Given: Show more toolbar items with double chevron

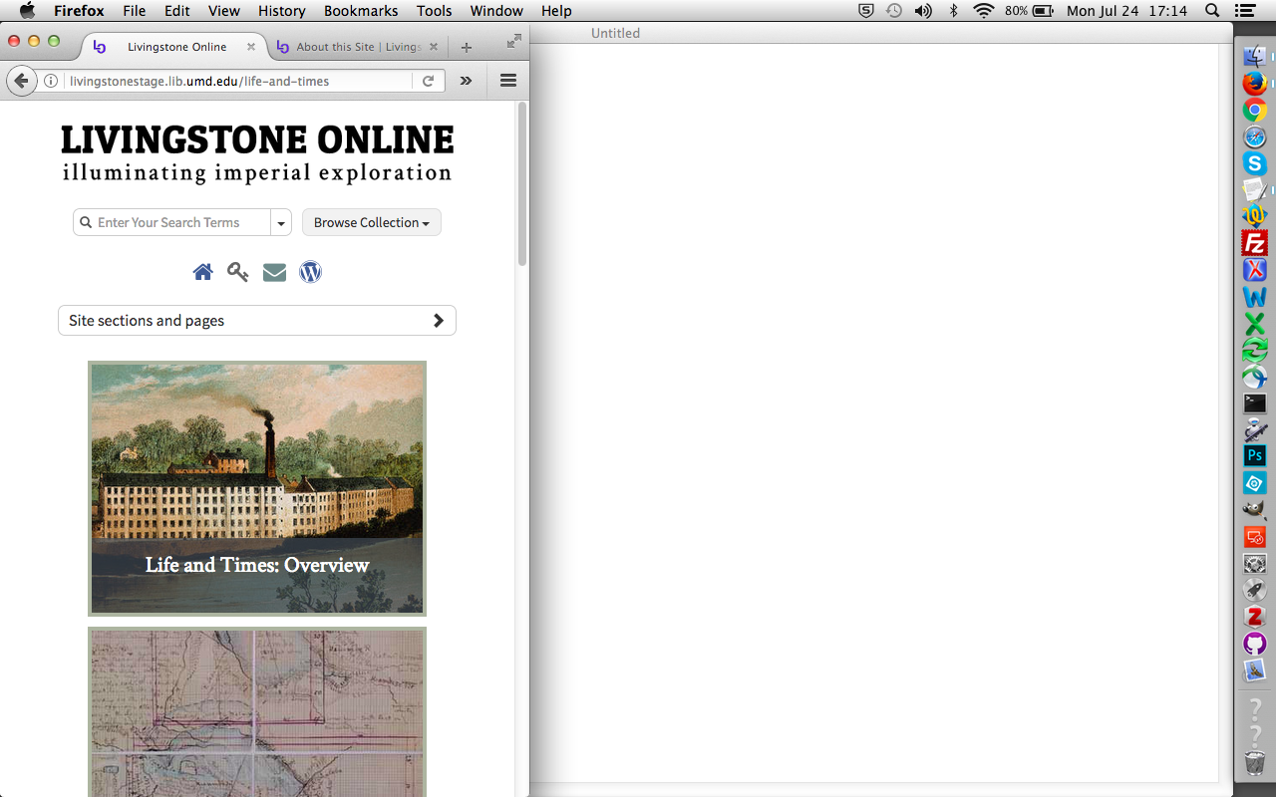Looking at the screenshot, I should tap(466, 81).
